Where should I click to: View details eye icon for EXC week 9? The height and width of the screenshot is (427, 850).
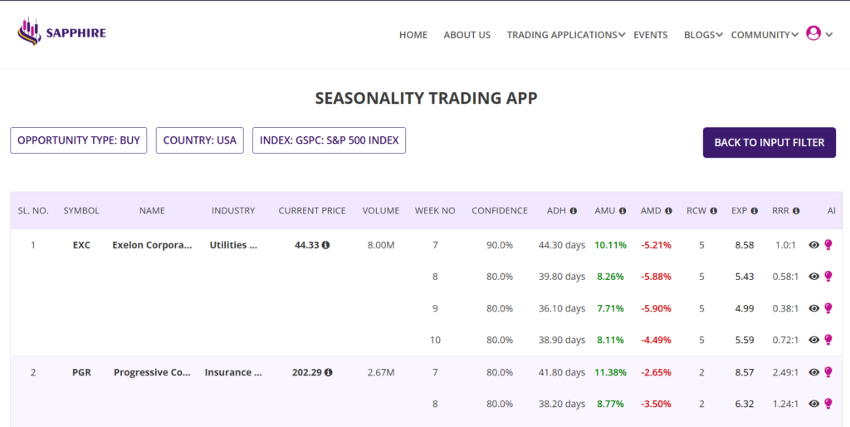pos(814,308)
